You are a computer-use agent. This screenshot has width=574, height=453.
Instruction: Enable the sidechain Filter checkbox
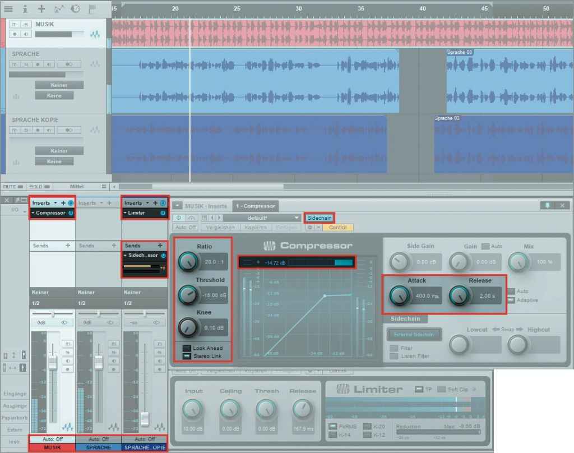coord(394,348)
